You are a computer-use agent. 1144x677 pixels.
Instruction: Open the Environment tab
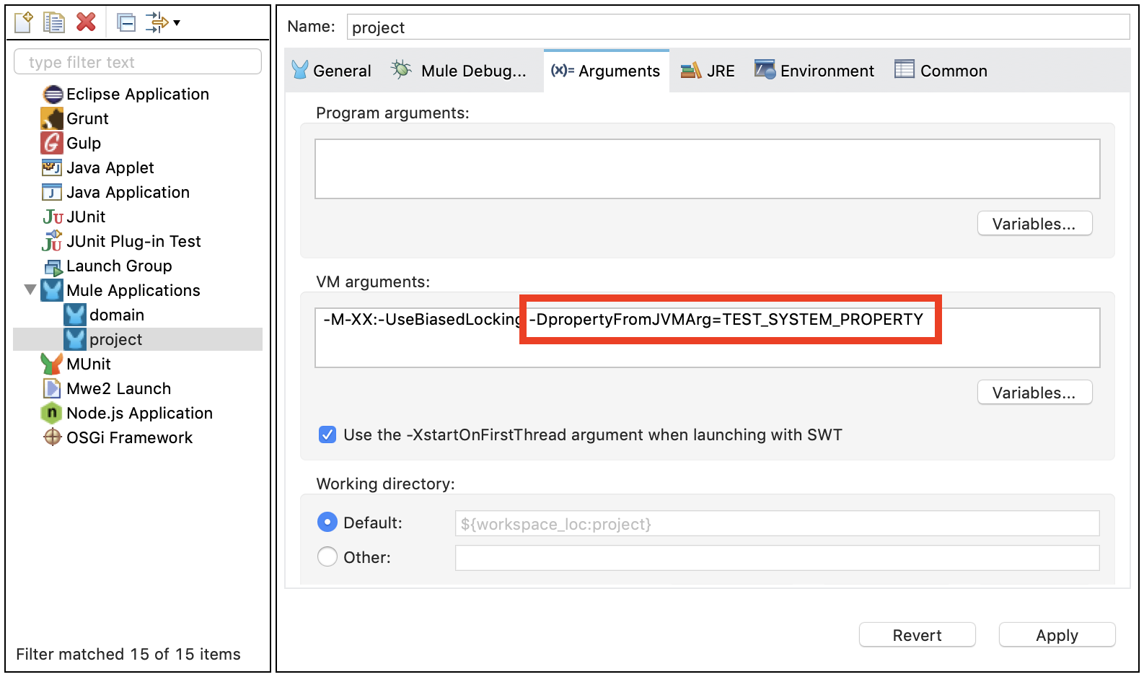coord(814,71)
